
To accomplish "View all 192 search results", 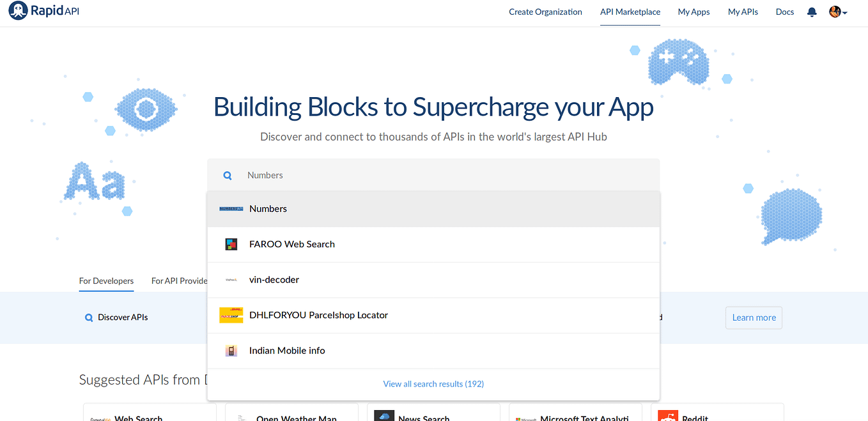I will click(x=433, y=383).
